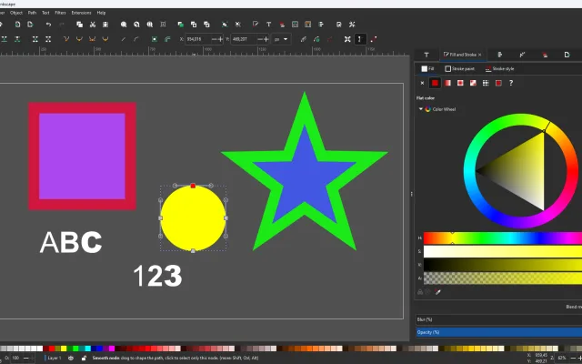Click the Zoom selection magnifier icon

pos(124,25)
